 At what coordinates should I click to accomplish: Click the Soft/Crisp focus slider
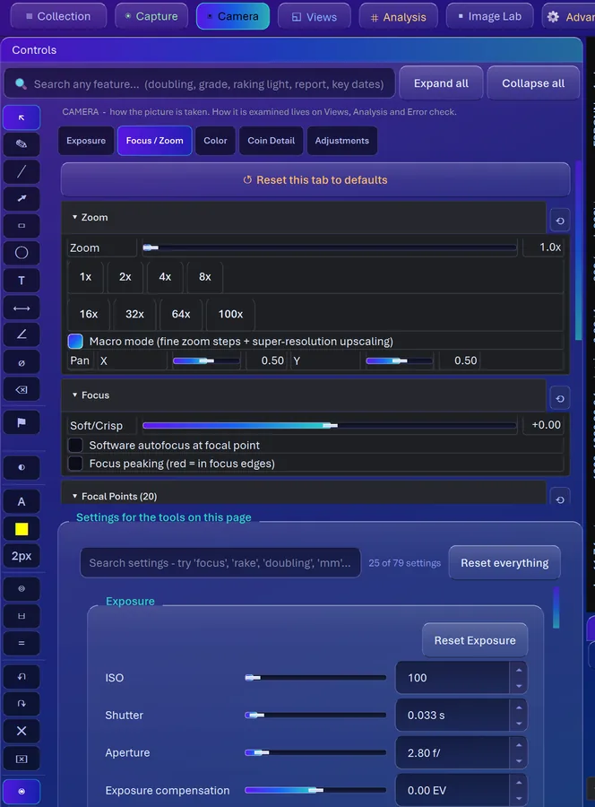click(330, 426)
